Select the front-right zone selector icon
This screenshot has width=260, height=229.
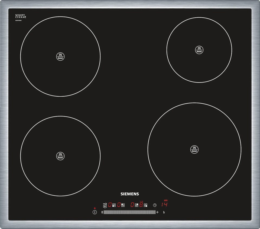146,205
